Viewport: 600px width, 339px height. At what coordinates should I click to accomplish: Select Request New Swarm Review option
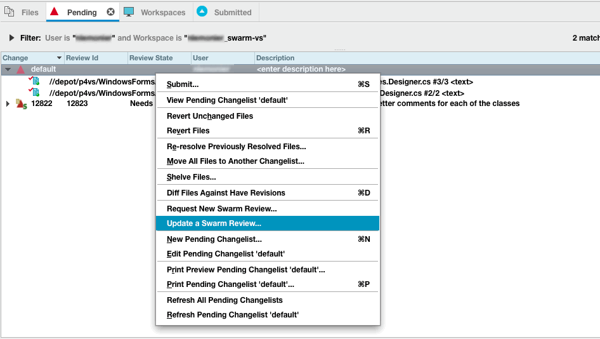(x=221, y=208)
